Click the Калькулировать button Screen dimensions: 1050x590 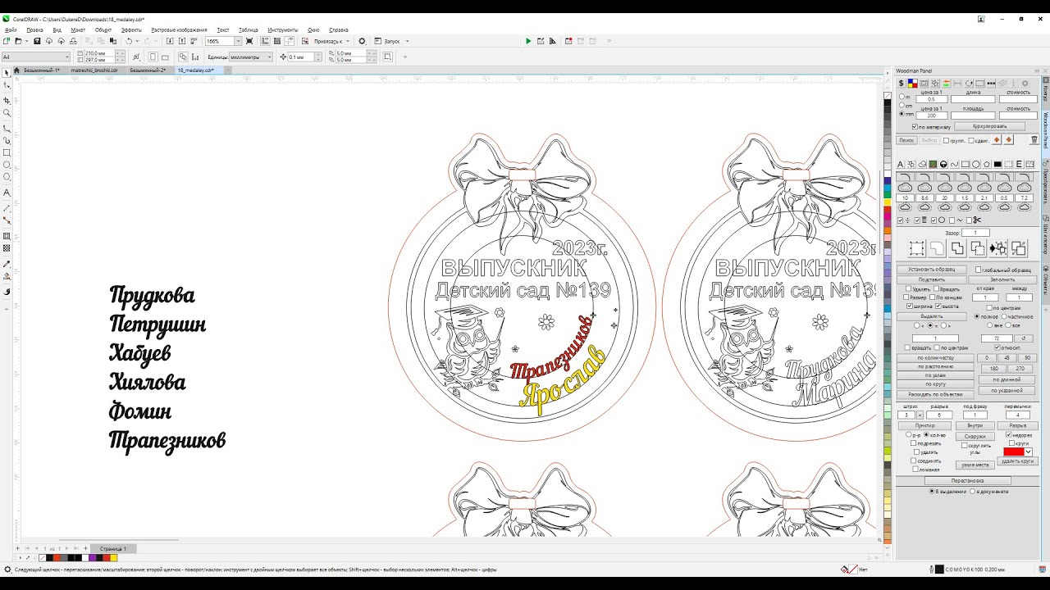tap(989, 127)
